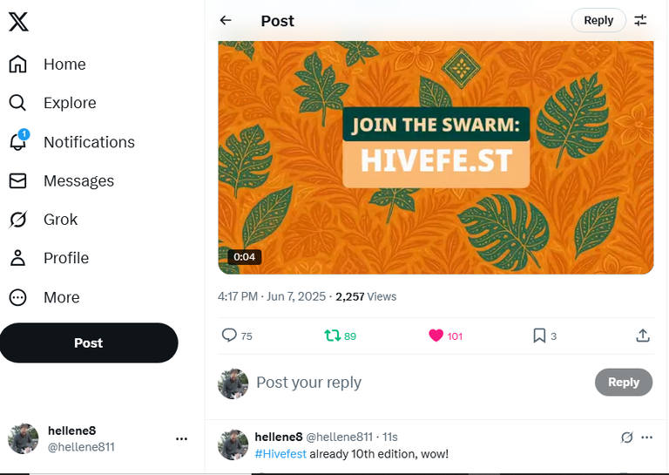Click the Grok icon on hellene8's reply

(627, 437)
